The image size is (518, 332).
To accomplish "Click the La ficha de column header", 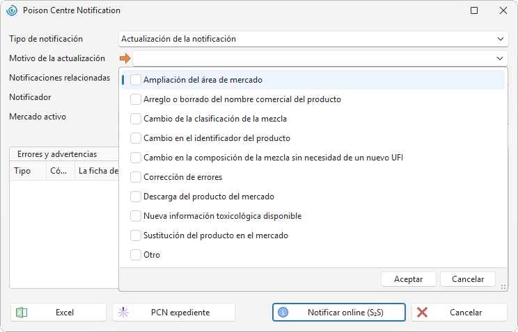I will tap(97, 171).
